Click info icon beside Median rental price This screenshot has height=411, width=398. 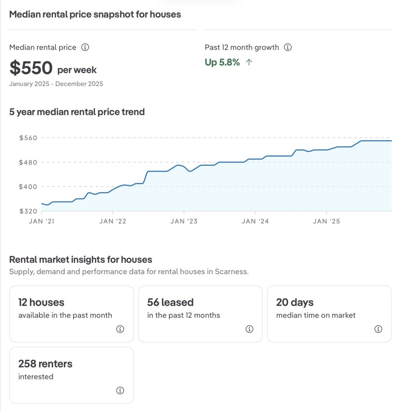pos(85,47)
